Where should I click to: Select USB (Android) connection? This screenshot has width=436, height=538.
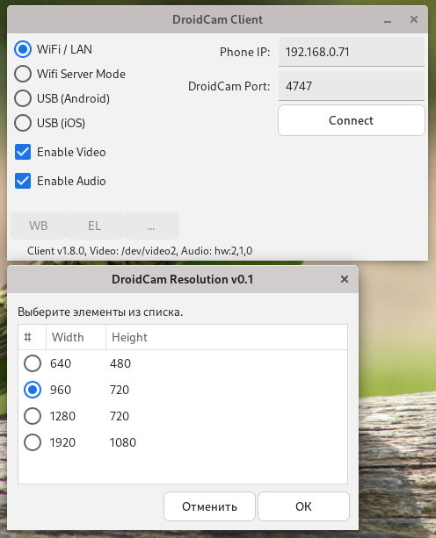(x=23, y=99)
